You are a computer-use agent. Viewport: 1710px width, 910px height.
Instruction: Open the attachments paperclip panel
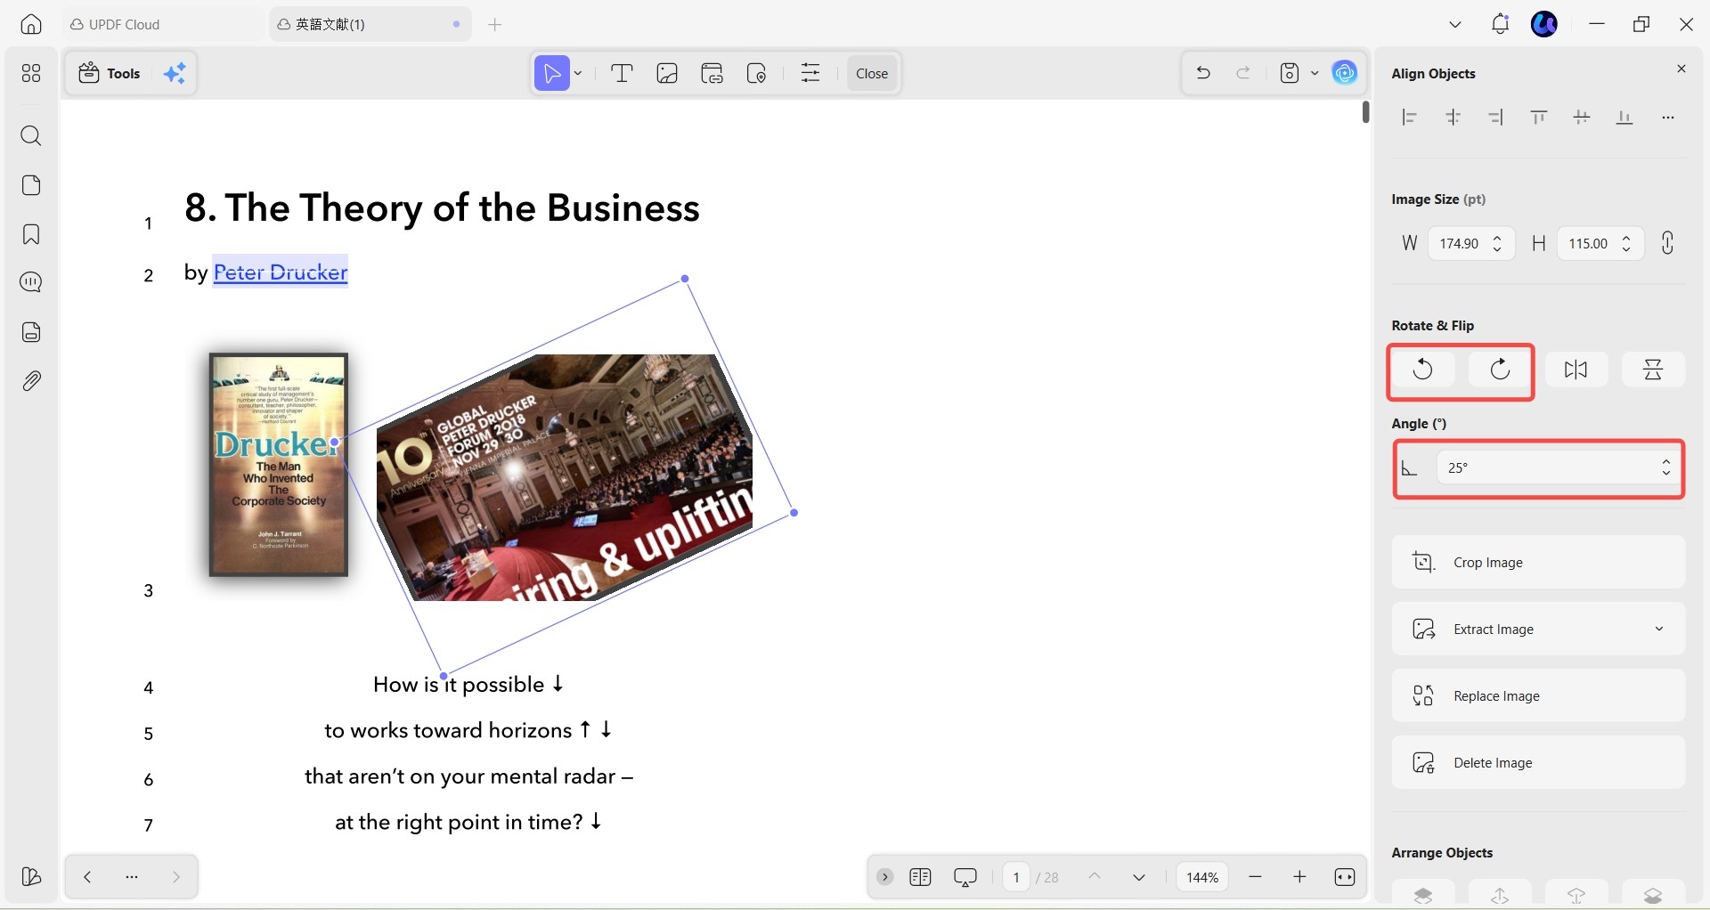31,381
